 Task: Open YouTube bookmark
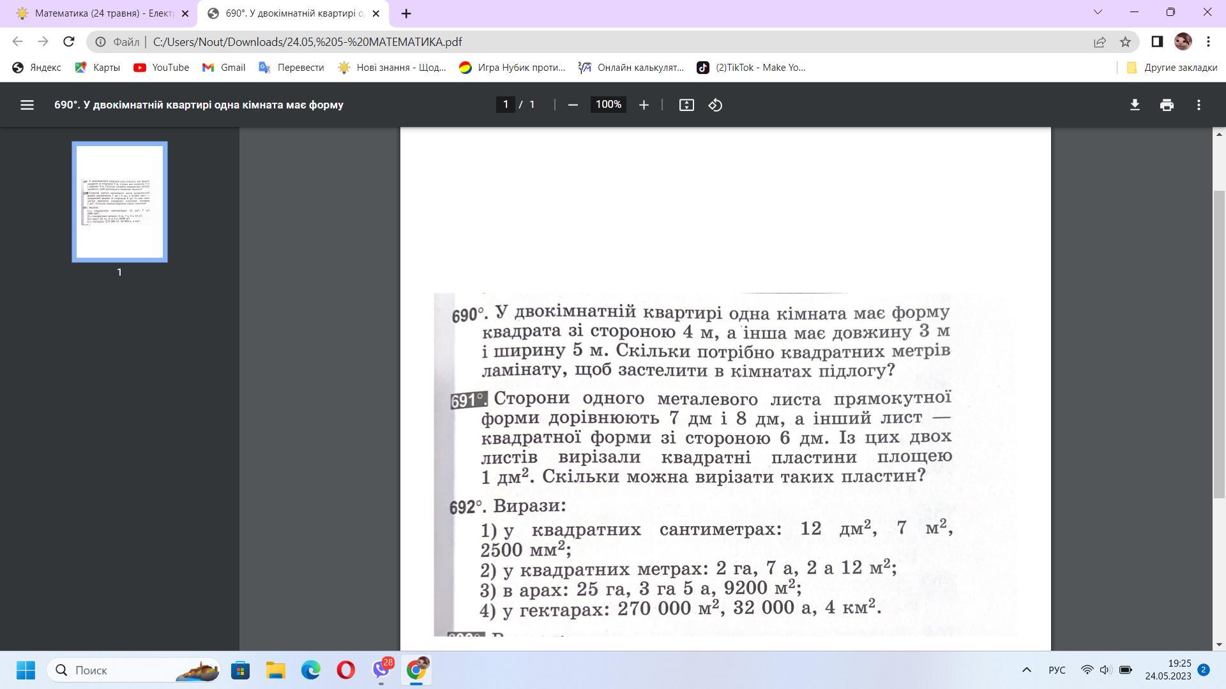pyautogui.click(x=162, y=67)
